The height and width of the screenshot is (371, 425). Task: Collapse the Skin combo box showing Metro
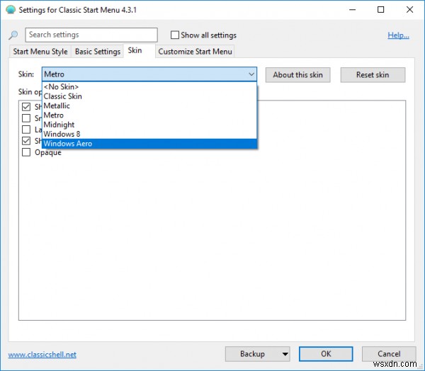[149, 74]
